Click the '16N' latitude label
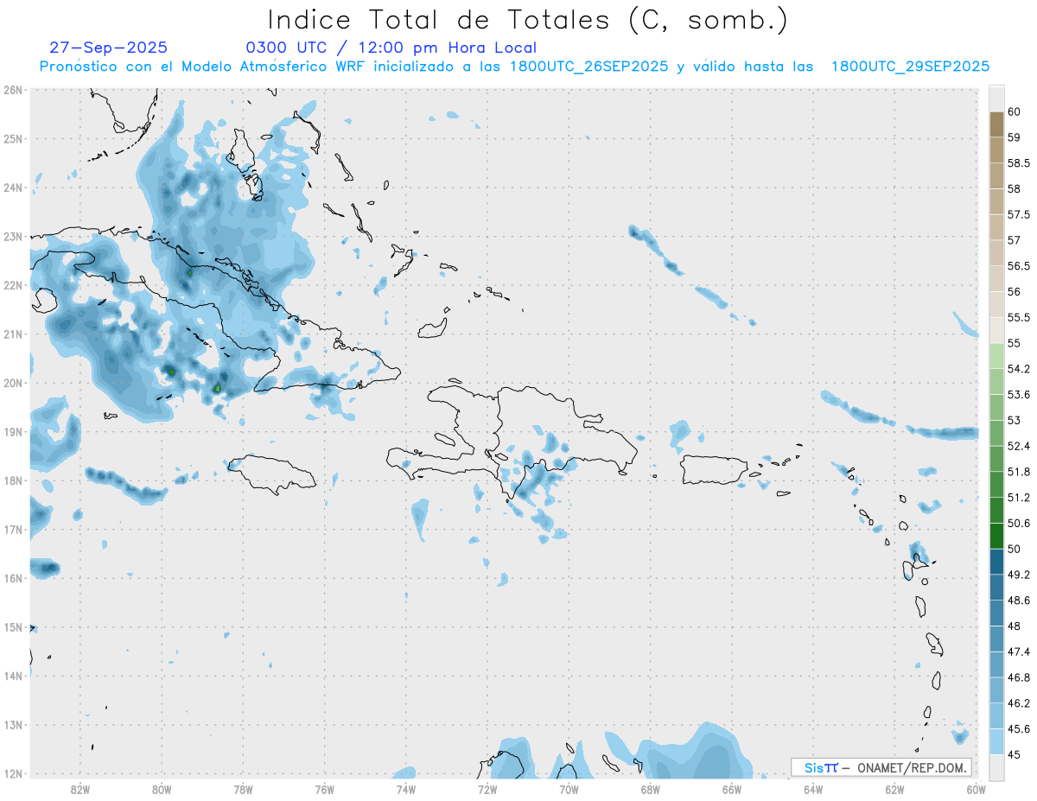Screen dimensions: 1037x801 click(x=13, y=578)
